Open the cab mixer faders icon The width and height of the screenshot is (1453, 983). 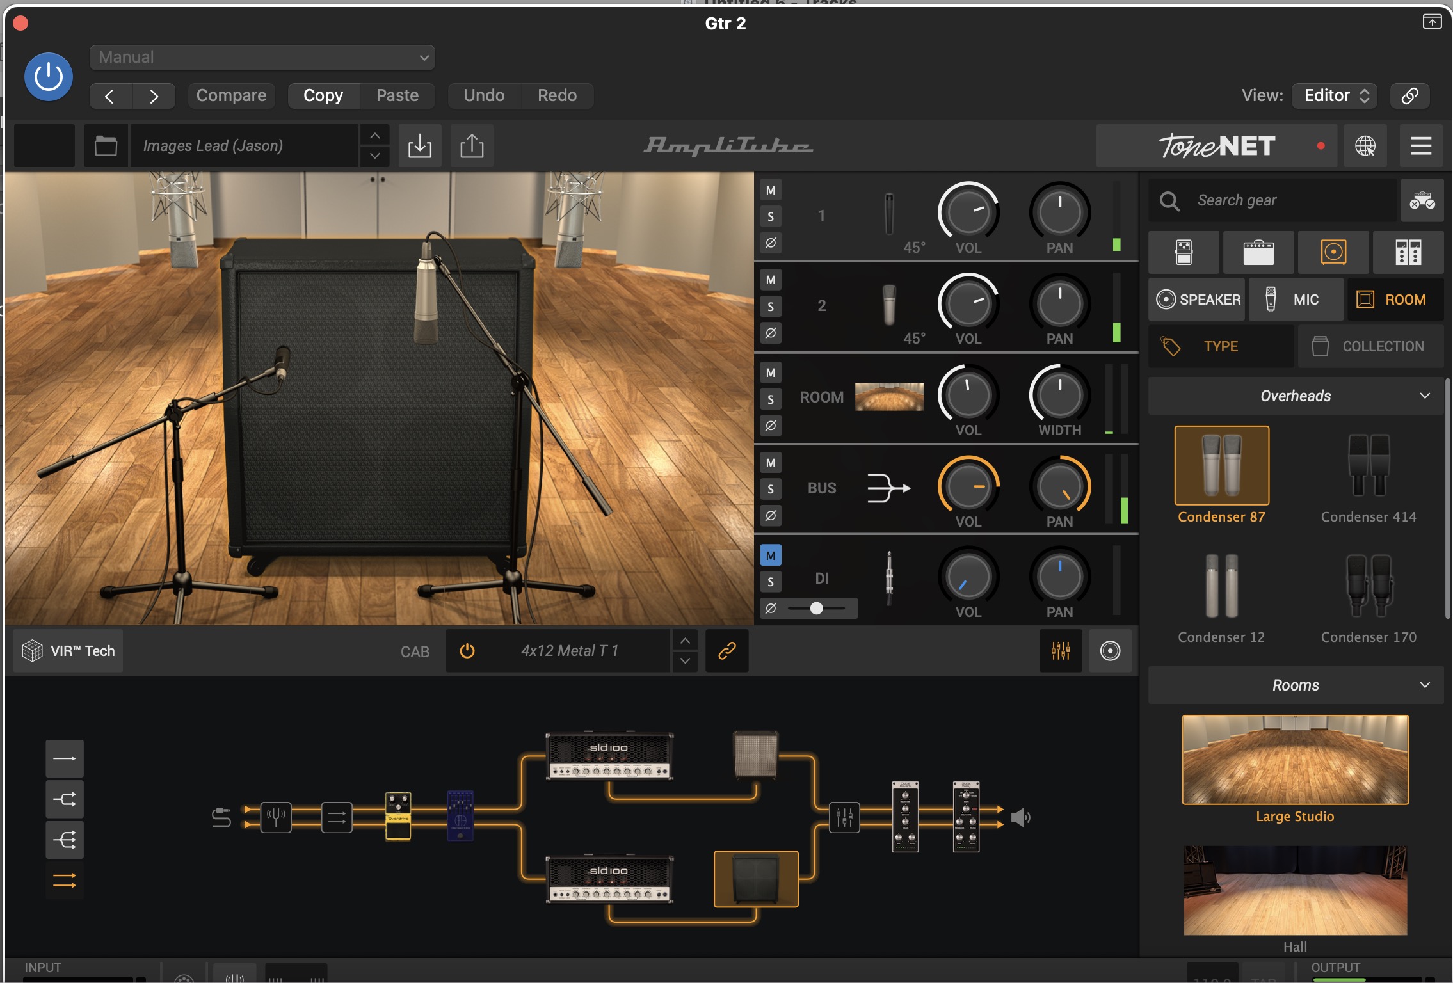coord(1061,651)
